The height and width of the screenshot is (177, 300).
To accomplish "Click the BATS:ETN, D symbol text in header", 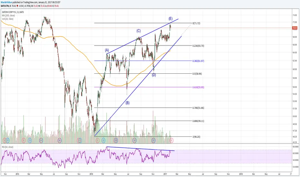I will 6,6.
